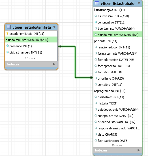Image resolution: width=148 pixels, height=156 pixels.
Task: Select the vtiger_listastrabajo table title
Action: tap(117, 3)
